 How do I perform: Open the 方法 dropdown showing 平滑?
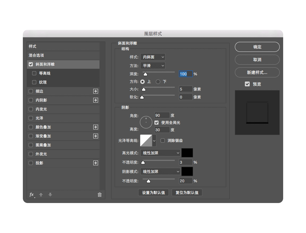[x=153, y=66]
